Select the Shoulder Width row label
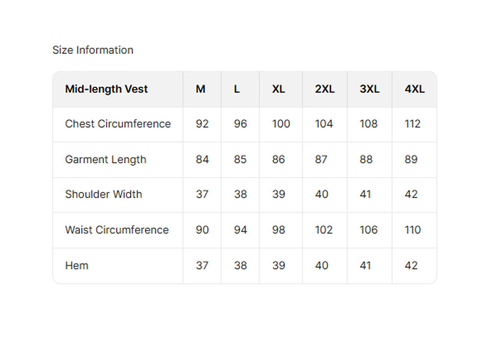Image resolution: width=504 pixels, height=337 pixels. 104,194
